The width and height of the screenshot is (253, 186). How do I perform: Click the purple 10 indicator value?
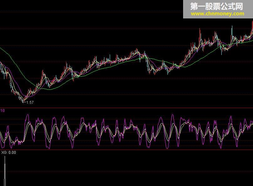click(x=3, y=111)
